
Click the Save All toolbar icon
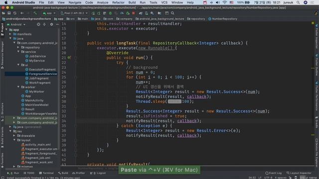tap(9, 13)
